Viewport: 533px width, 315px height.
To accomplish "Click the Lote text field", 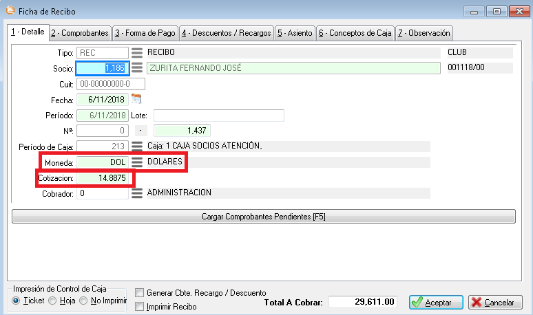I will (x=218, y=115).
